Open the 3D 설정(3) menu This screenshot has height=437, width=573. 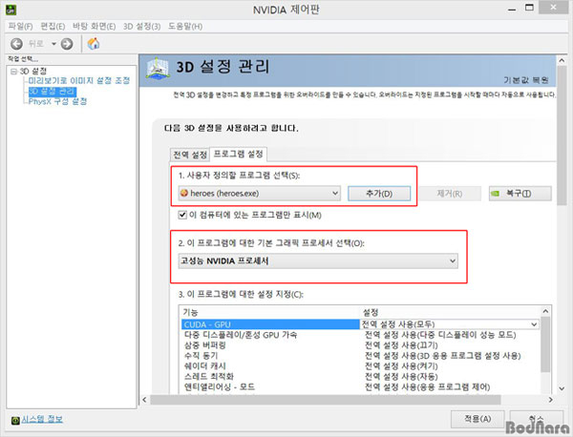[x=141, y=27]
